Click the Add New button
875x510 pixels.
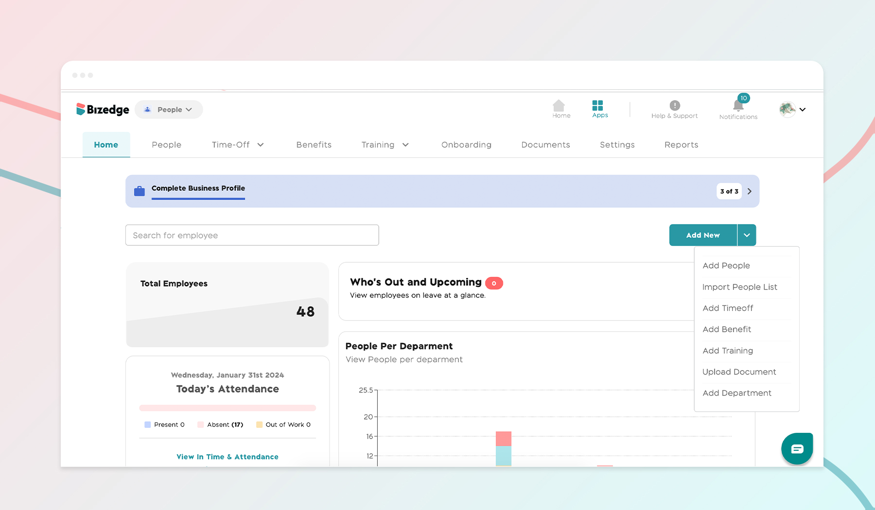pyautogui.click(x=702, y=235)
